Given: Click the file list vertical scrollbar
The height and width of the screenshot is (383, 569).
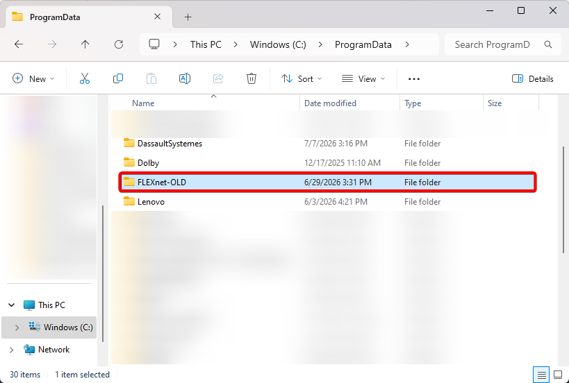Looking at the screenshot, I should 563,200.
